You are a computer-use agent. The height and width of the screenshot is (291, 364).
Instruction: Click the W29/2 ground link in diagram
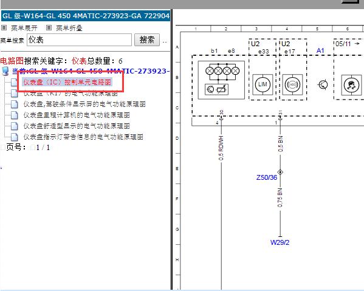pyautogui.click(x=280, y=242)
